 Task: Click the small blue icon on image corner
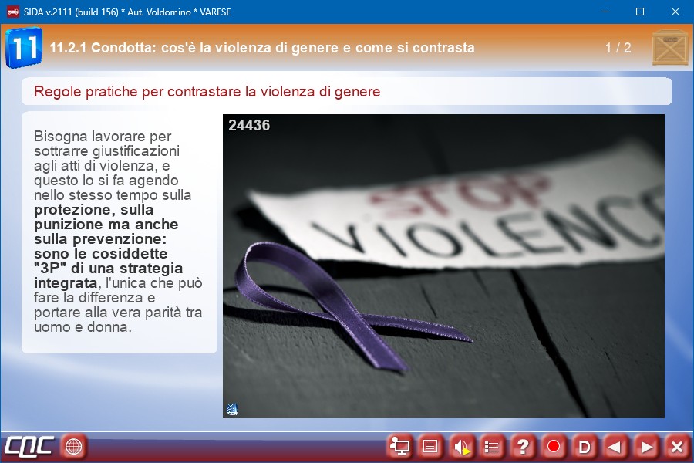point(232,409)
